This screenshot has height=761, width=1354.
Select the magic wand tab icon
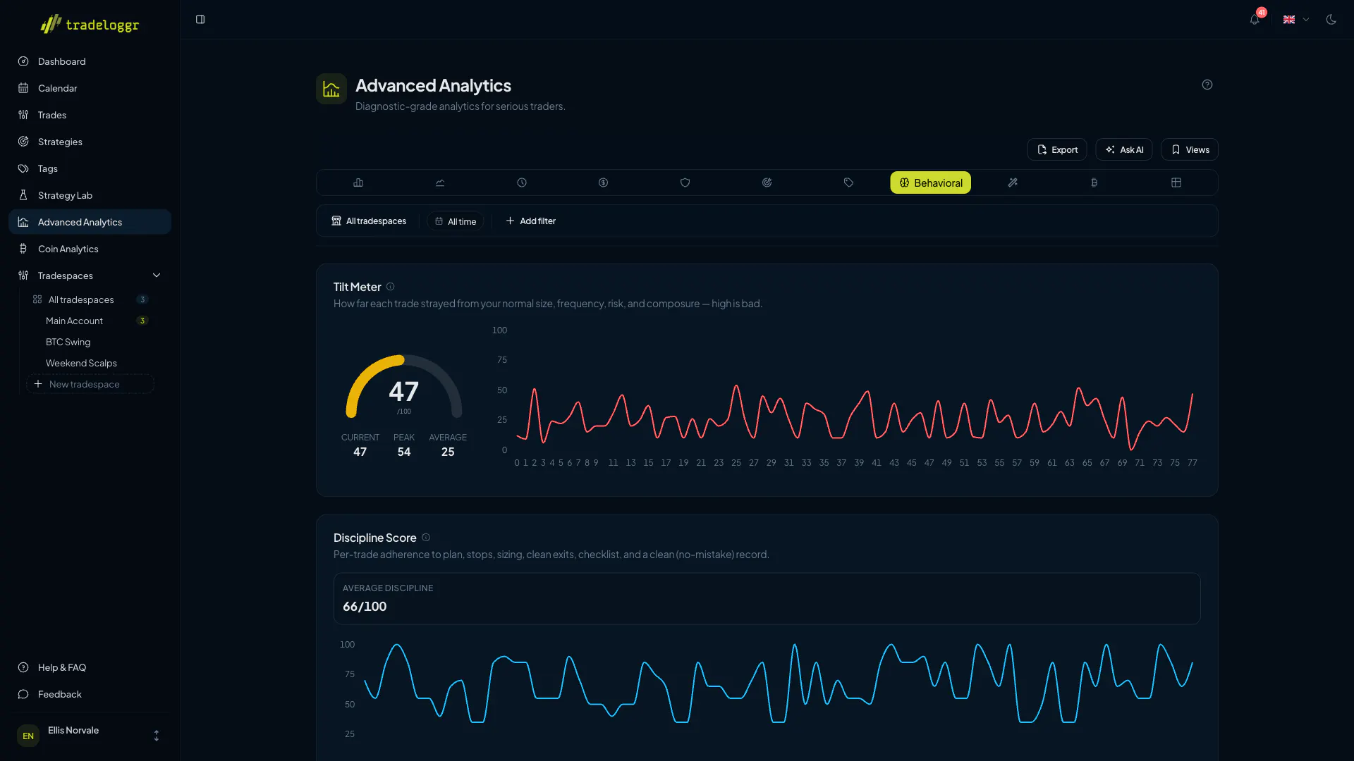click(x=1013, y=182)
